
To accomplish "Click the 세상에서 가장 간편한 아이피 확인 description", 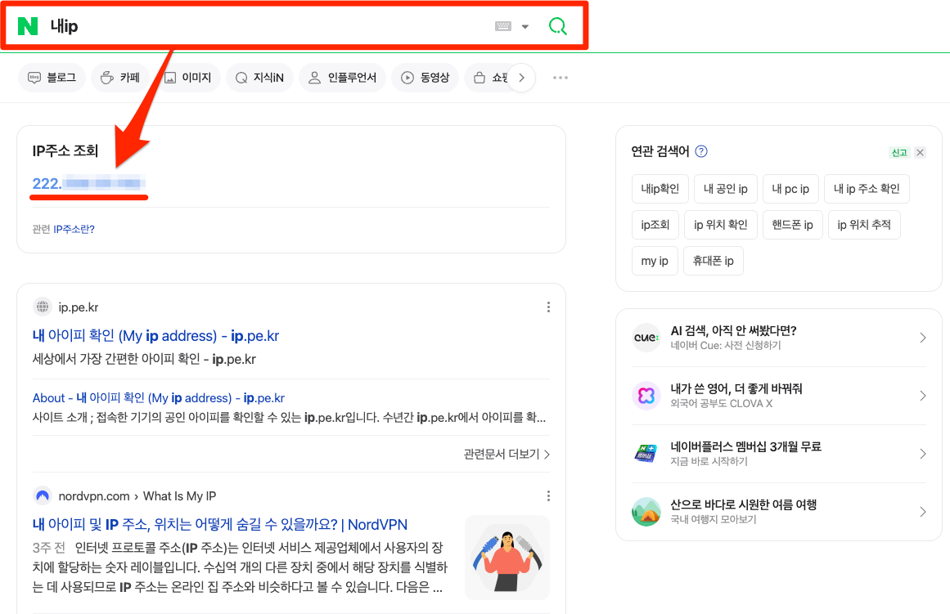I will tap(144, 359).
